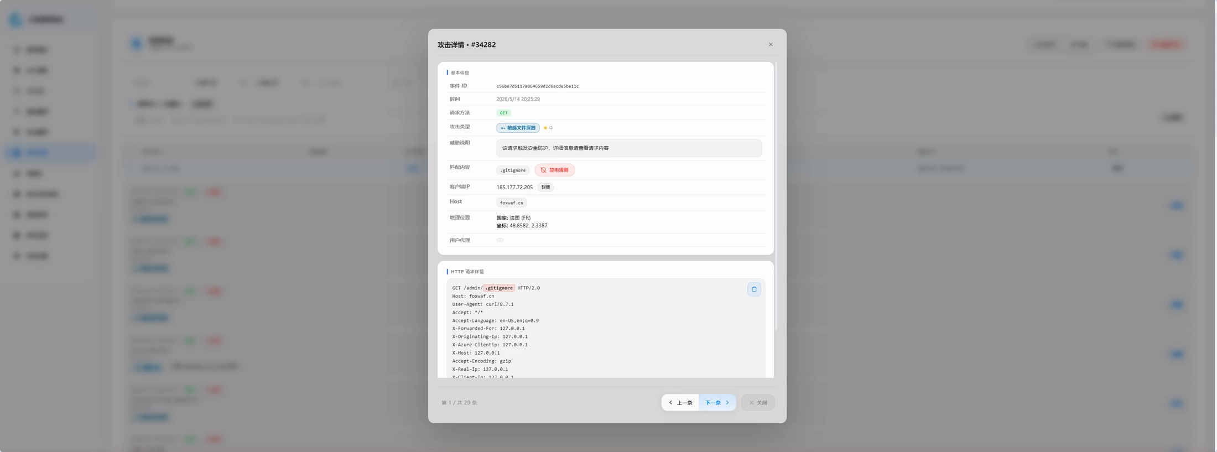Click the GET request method badge
Screen dimensions: 1217x452
(503, 113)
